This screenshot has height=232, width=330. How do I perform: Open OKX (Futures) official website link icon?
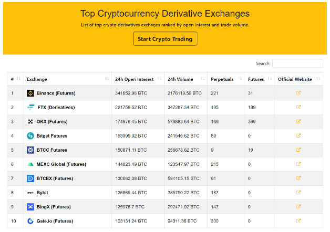[x=298, y=121]
